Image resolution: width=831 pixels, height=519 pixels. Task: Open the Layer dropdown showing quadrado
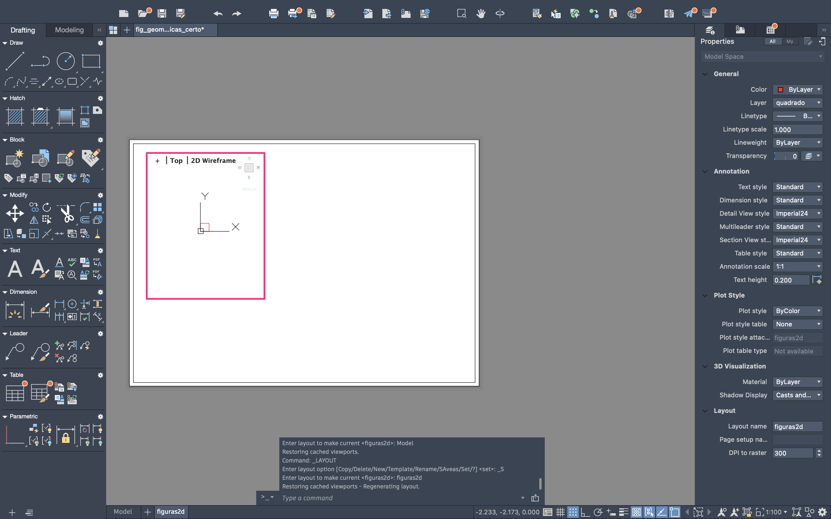tap(797, 103)
